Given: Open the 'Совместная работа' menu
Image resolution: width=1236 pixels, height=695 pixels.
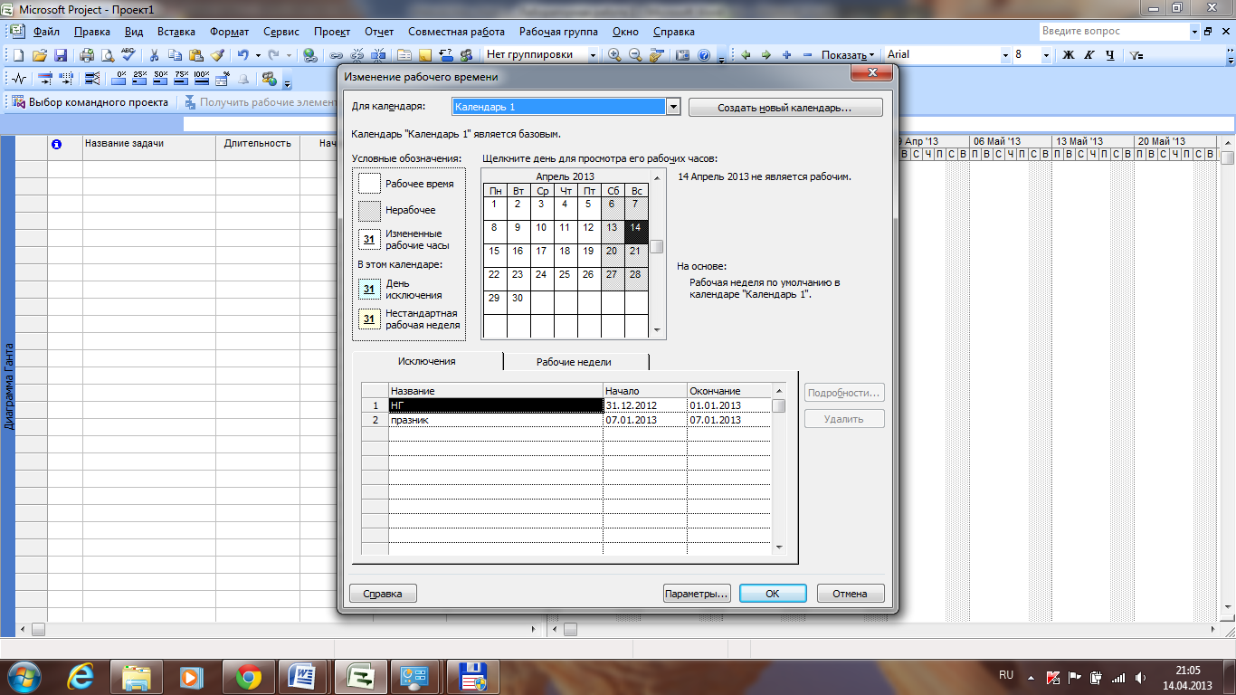Looking at the screenshot, I should point(457,32).
